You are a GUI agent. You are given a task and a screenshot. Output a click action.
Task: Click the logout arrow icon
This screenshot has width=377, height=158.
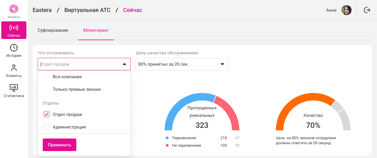pos(367,10)
